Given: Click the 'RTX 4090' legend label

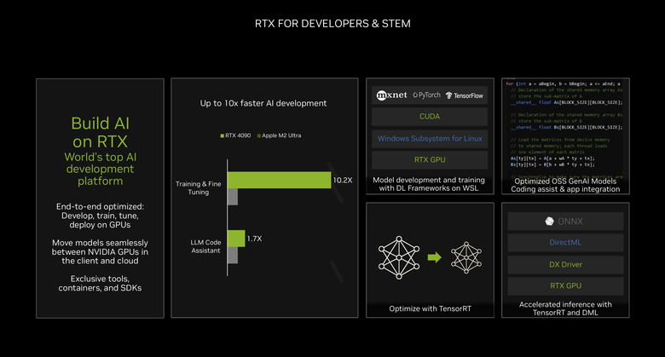Looking at the screenshot, I should click(x=238, y=135).
